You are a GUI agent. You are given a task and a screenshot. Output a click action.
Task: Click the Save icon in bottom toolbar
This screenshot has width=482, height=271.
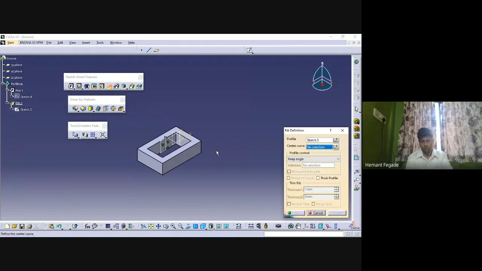click(22, 226)
